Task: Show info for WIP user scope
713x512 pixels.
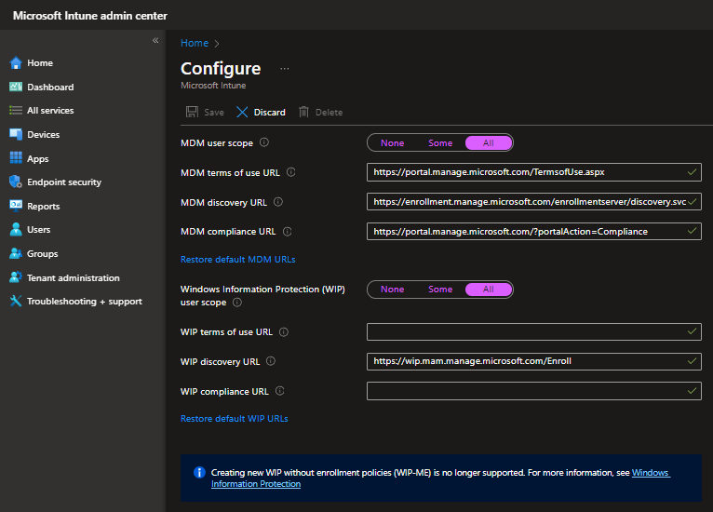Action: click(237, 303)
